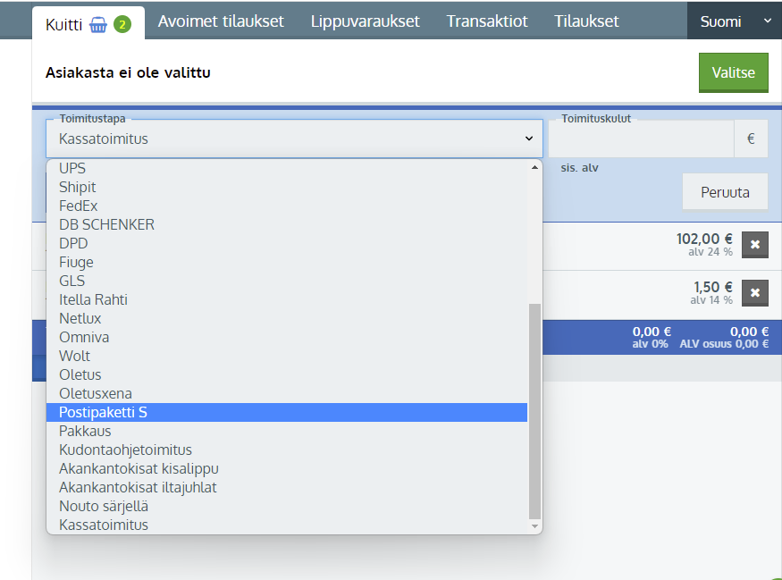The width and height of the screenshot is (782, 580).
Task: Click the 'alv 14 %' text
Action: click(x=711, y=299)
